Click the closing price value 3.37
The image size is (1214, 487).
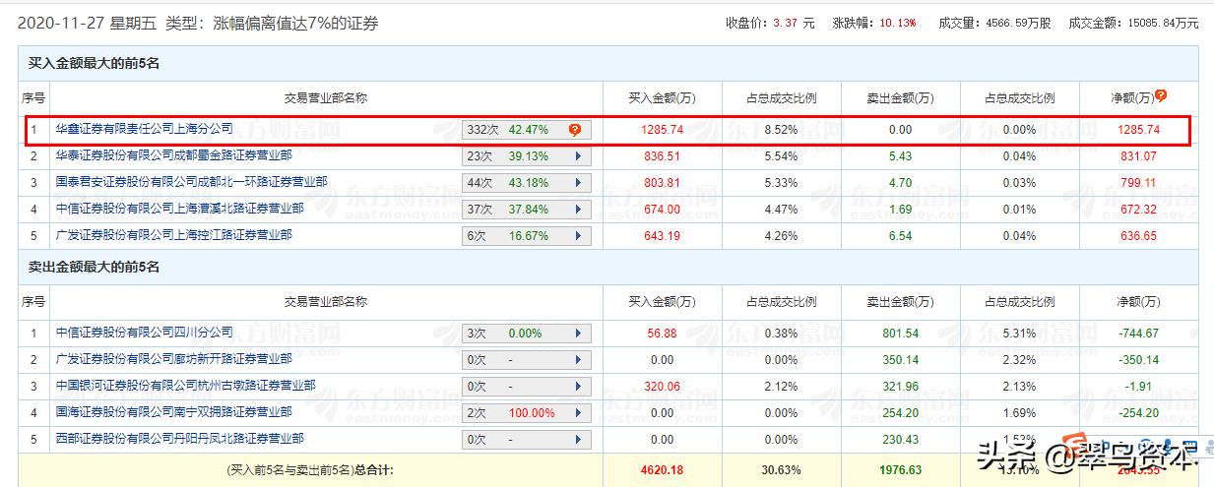[786, 22]
